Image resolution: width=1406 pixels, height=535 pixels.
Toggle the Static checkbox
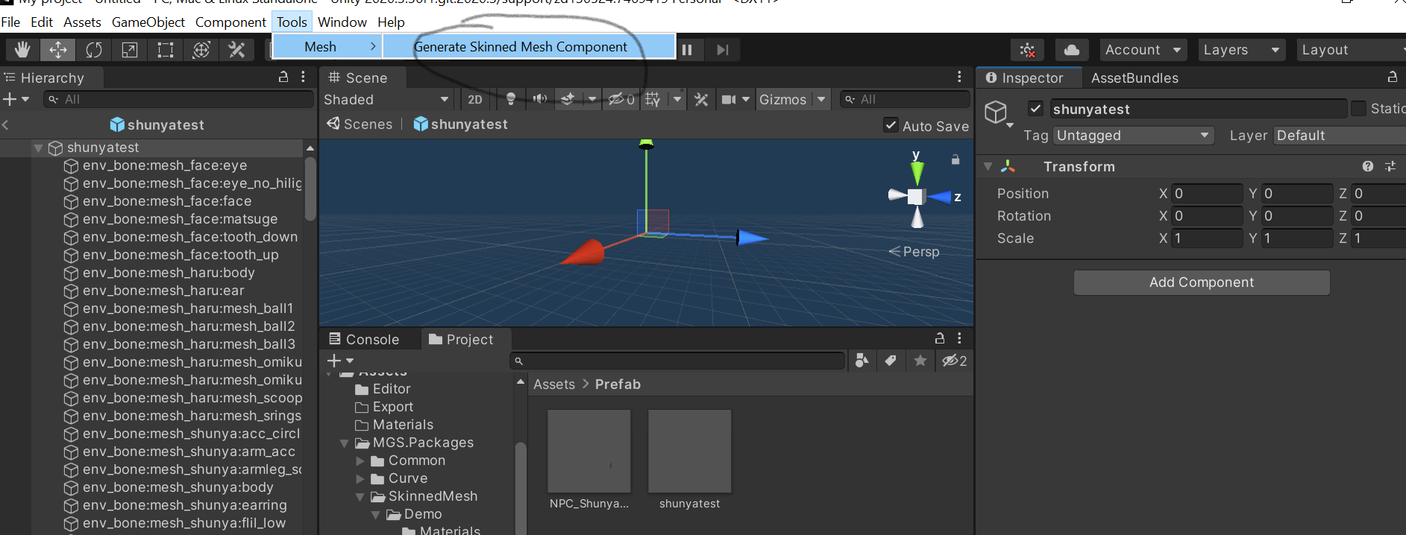click(1358, 109)
